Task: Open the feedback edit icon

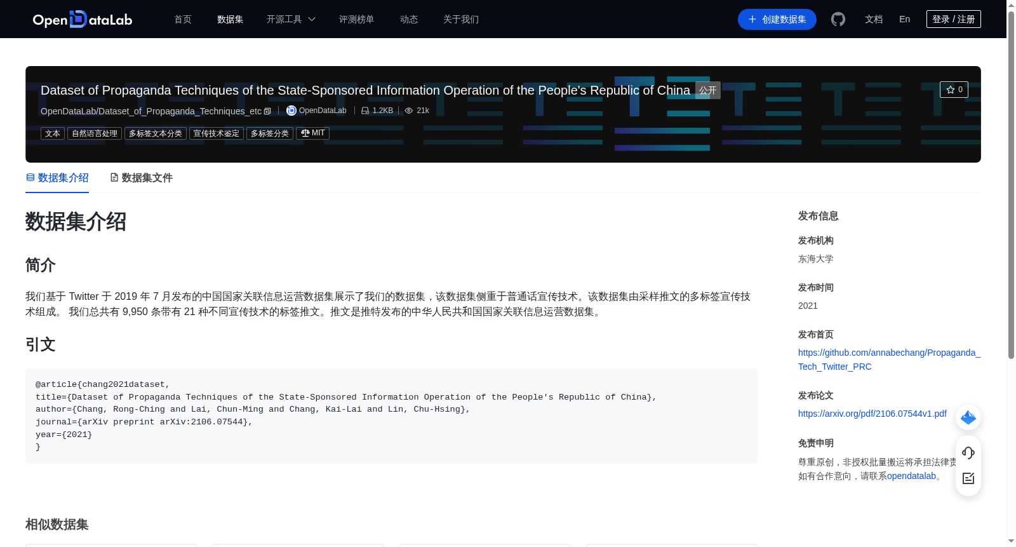Action: [x=968, y=478]
